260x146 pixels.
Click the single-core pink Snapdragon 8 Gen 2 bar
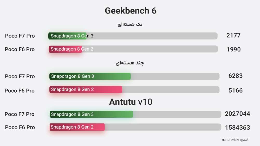(x=66, y=49)
